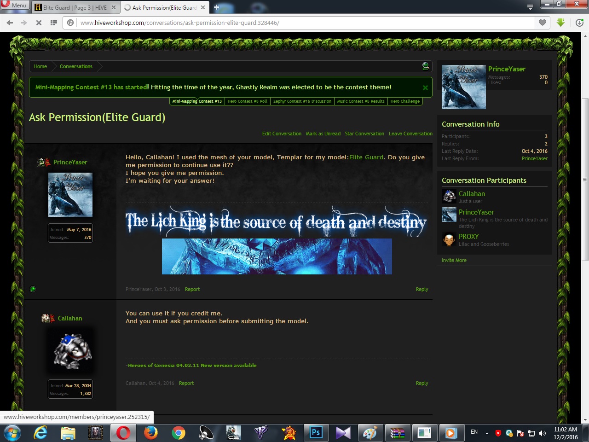
Task: Bookmark page with the heart icon
Action: (543, 23)
